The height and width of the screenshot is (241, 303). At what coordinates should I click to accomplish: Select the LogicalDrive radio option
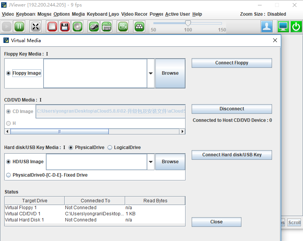click(x=110, y=148)
